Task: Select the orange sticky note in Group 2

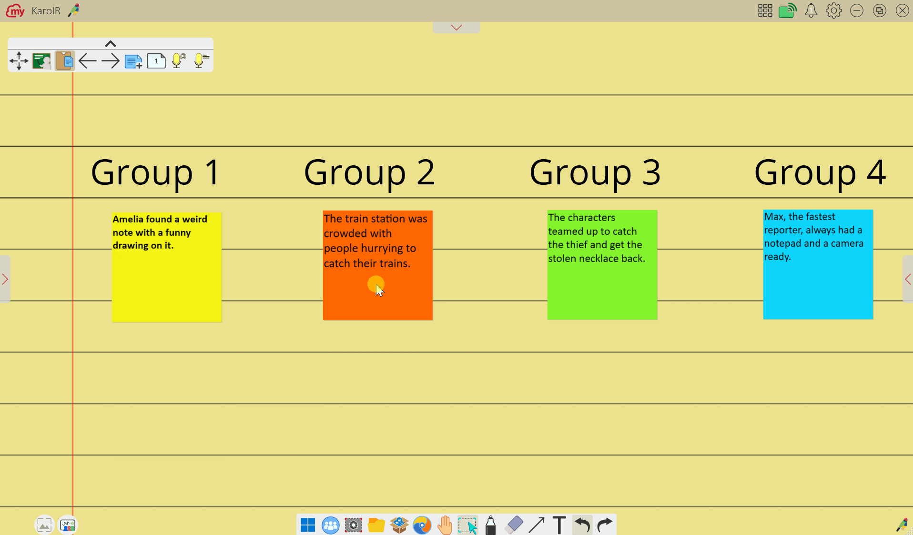Action: (x=377, y=265)
